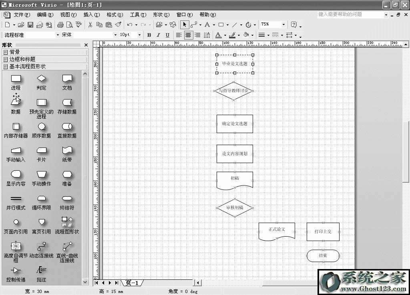Screen dimensions: 410x295
Task: Toggle underline formatting
Action: 167,35
